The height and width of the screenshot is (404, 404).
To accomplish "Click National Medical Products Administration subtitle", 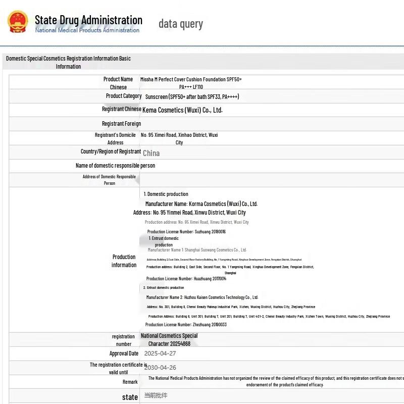I will click(x=87, y=30).
